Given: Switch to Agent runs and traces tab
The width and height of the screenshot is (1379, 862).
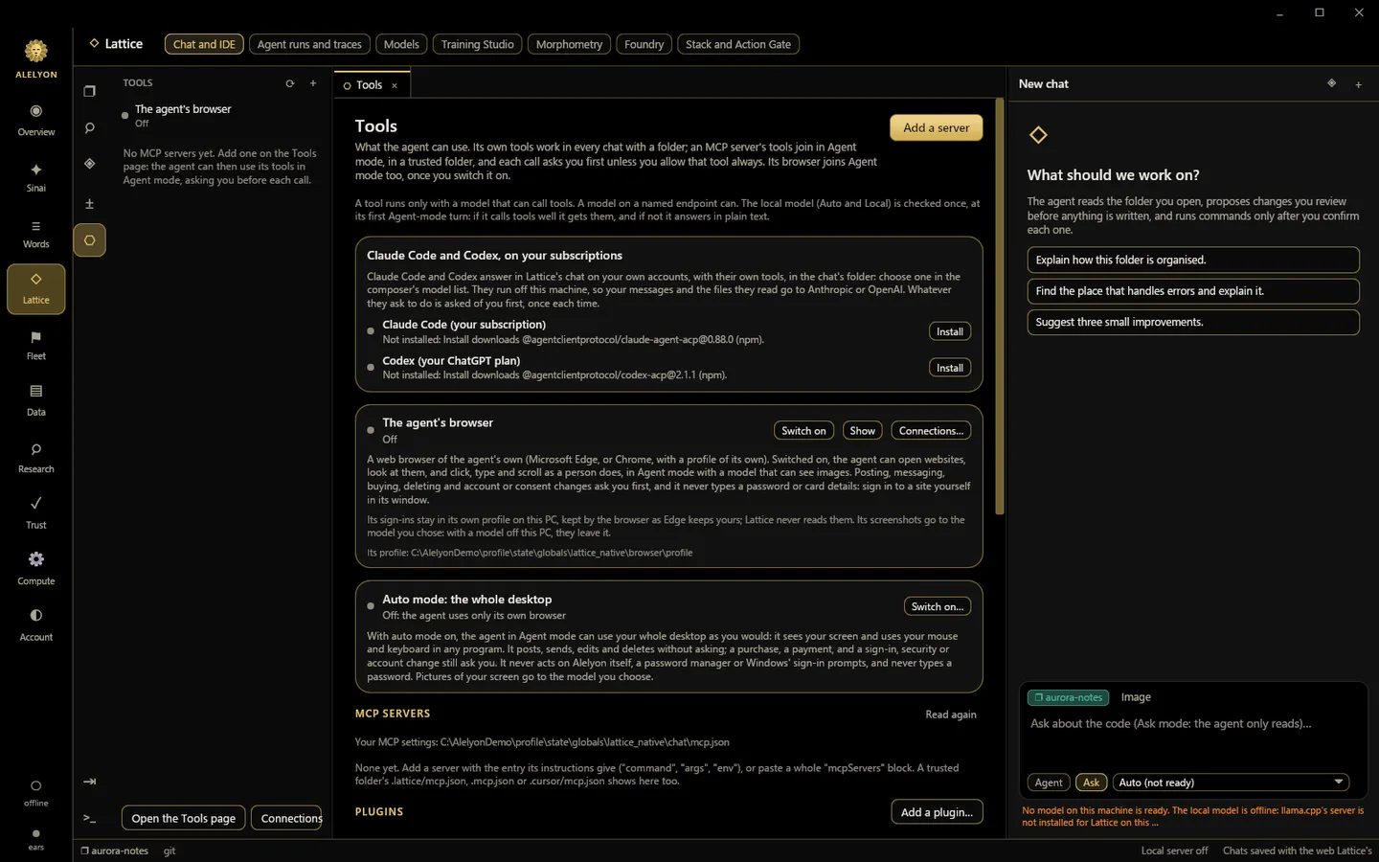Looking at the screenshot, I should pyautogui.click(x=309, y=44).
